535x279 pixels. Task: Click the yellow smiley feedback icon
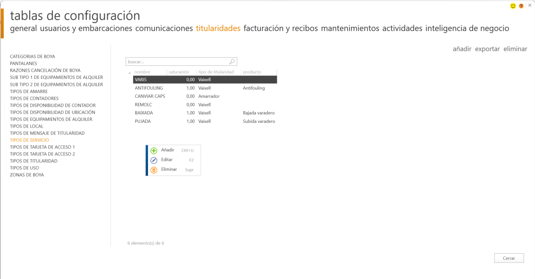513,6
